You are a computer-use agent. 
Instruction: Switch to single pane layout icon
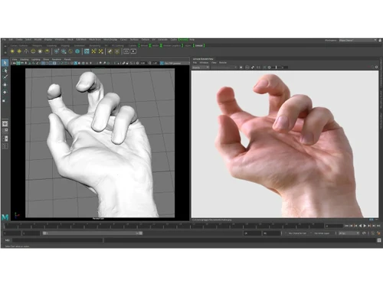[5, 124]
